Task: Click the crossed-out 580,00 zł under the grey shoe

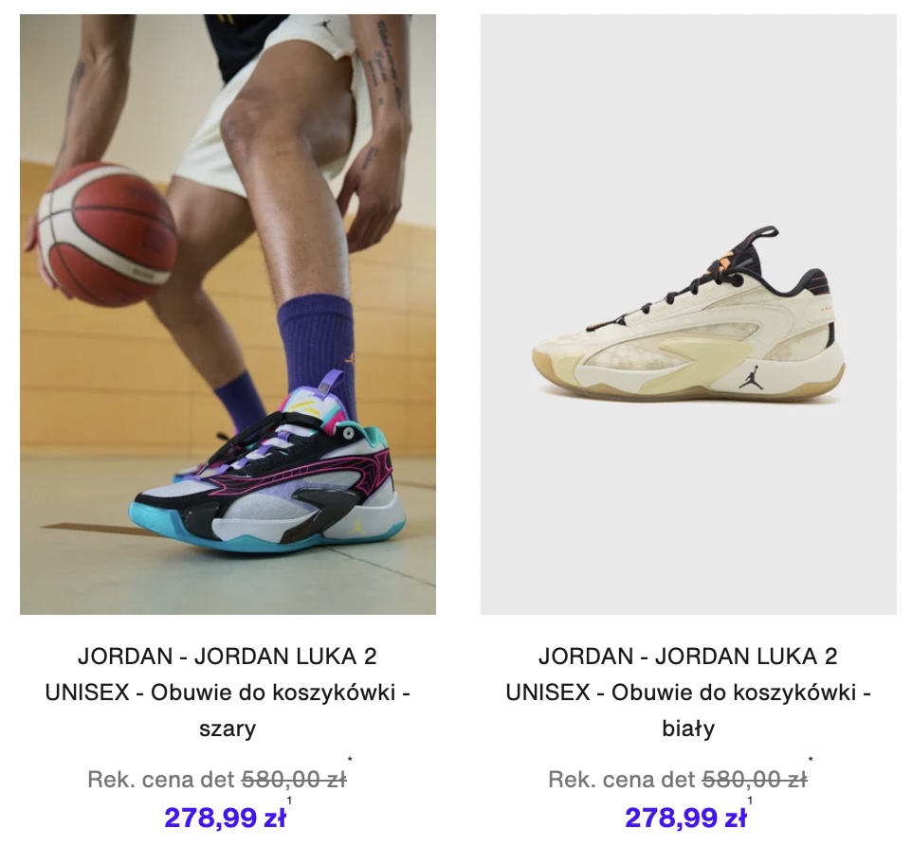Action: [294, 779]
